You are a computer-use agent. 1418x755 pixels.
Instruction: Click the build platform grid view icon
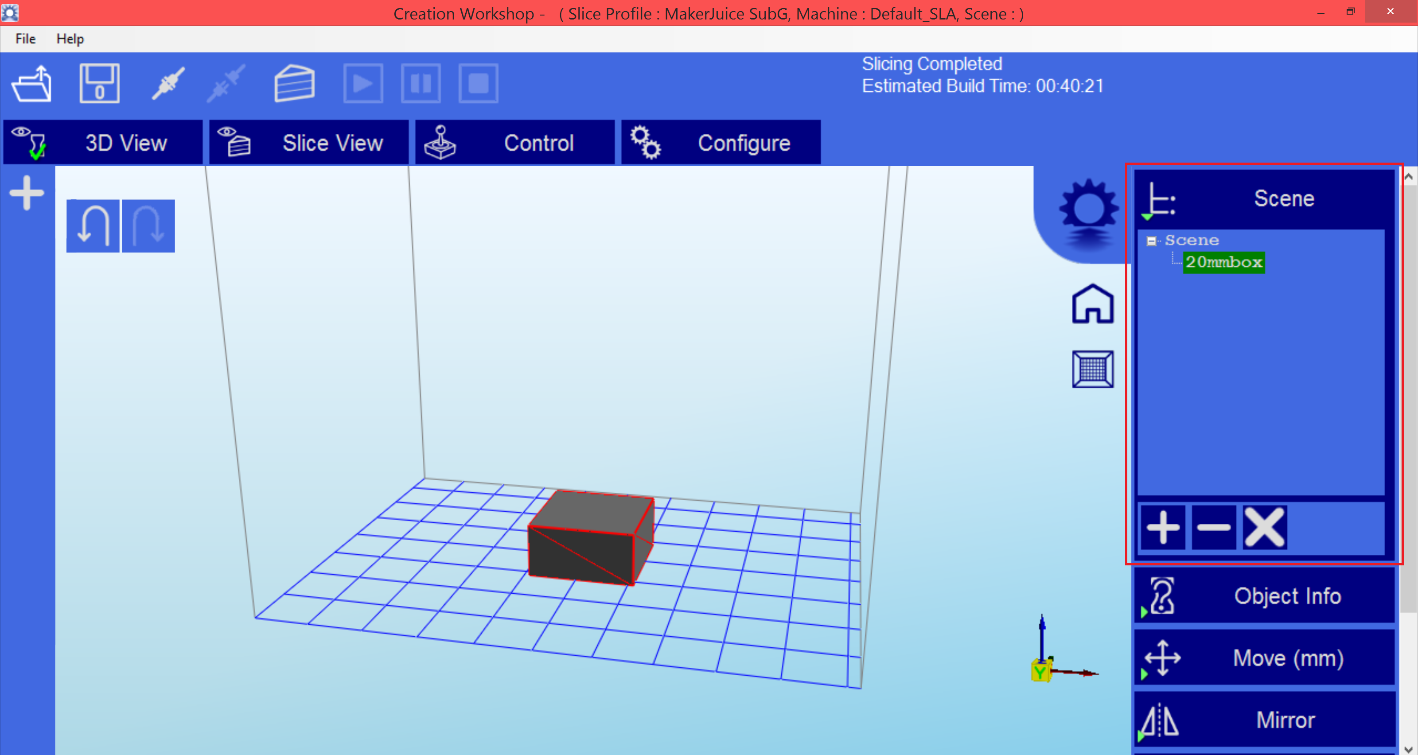tap(1093, 369)
